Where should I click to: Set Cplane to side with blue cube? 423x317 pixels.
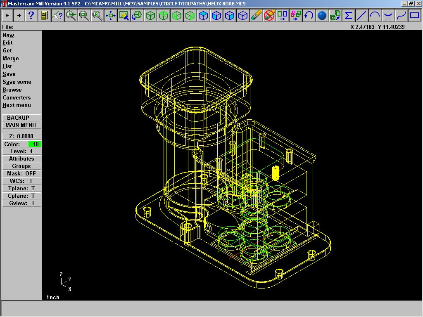coord(230,16)
